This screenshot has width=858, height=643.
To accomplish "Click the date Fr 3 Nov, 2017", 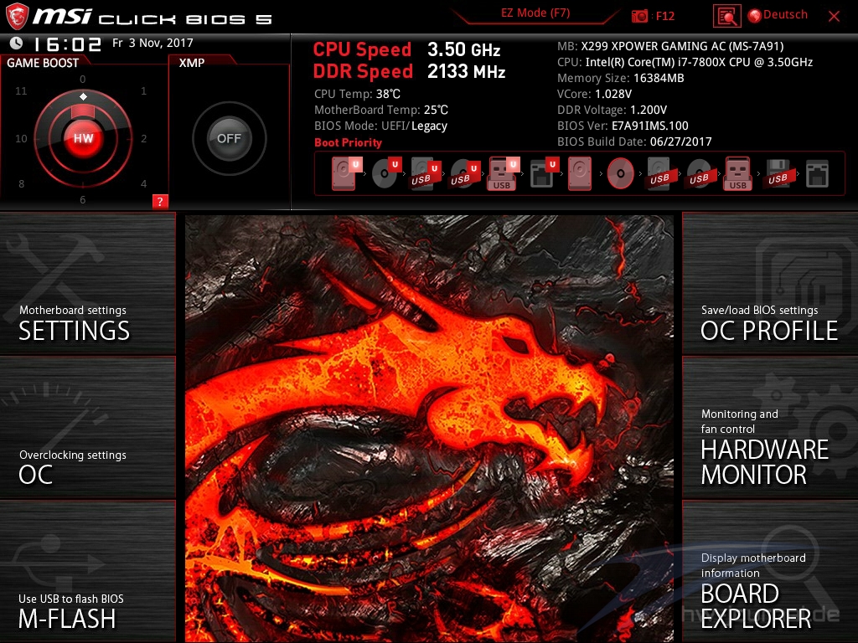I will pos(152,43).
